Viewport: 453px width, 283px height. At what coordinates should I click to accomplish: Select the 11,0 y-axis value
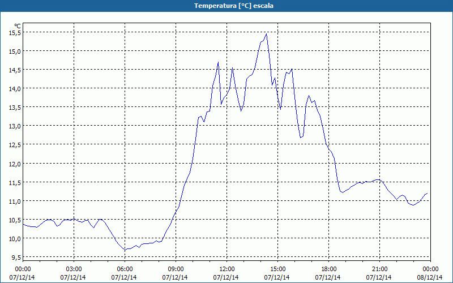(x=15, y=202)
